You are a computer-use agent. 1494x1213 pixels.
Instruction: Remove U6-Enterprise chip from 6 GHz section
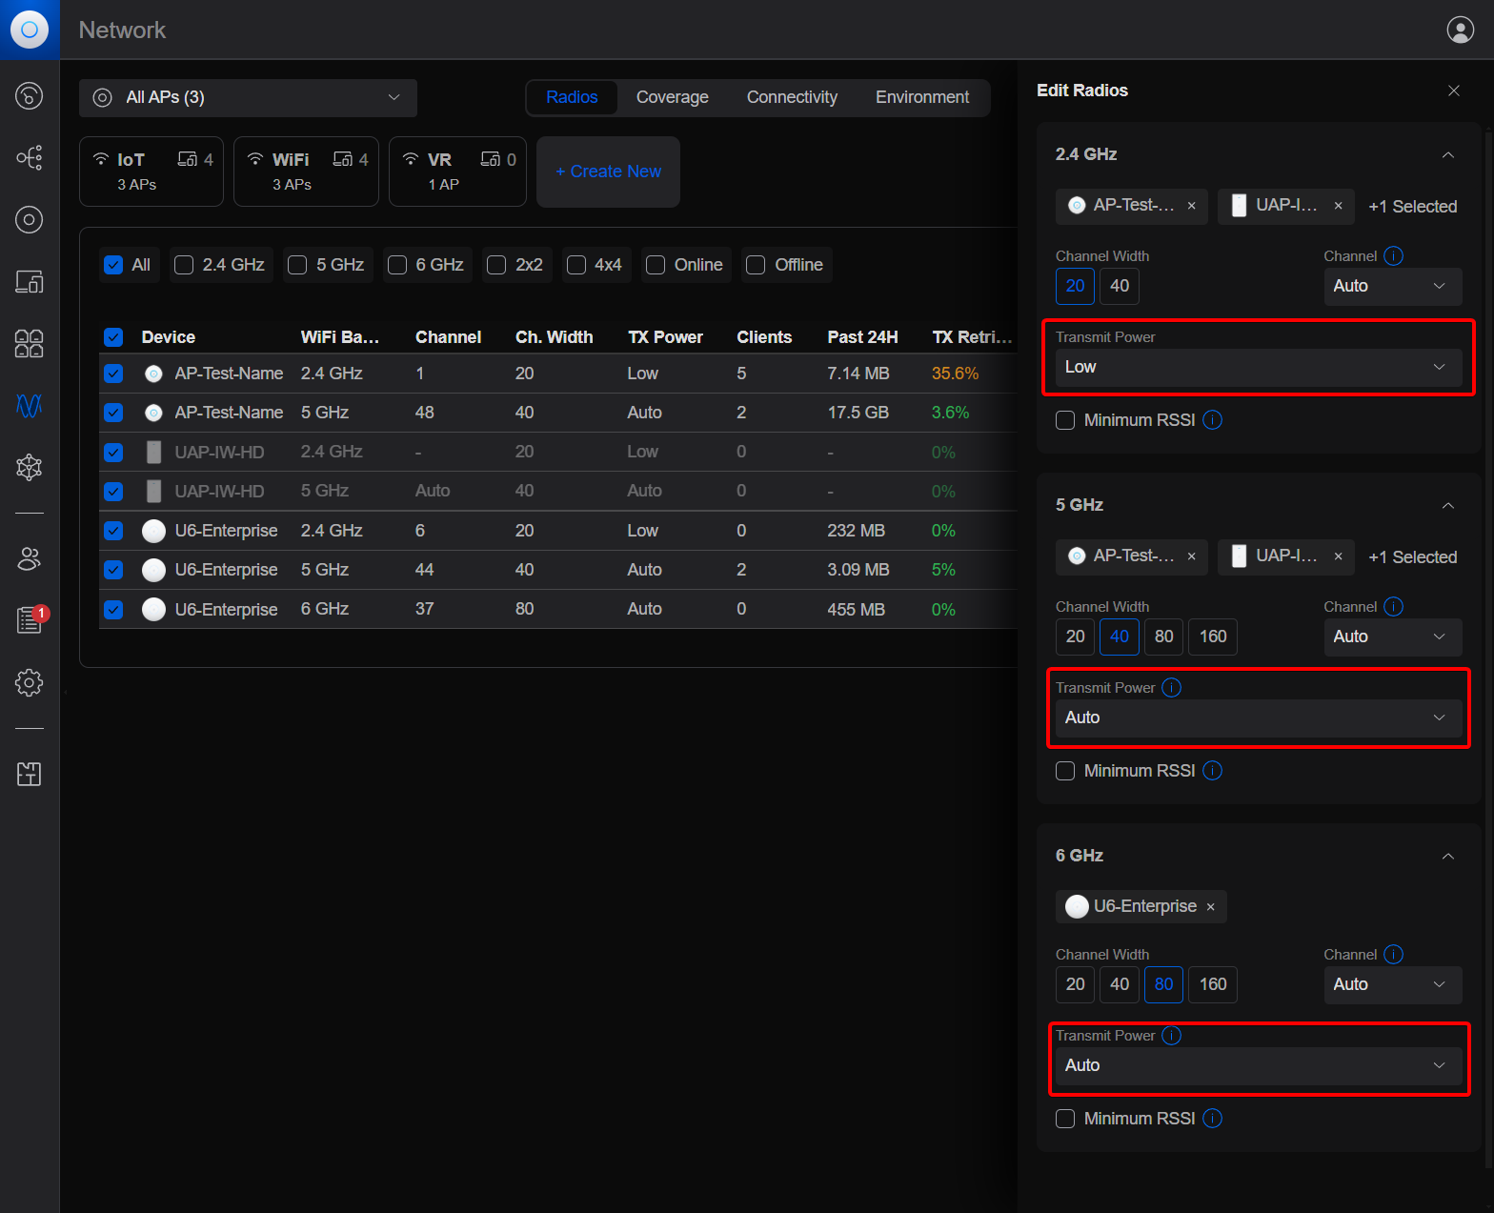point(1211,907)
